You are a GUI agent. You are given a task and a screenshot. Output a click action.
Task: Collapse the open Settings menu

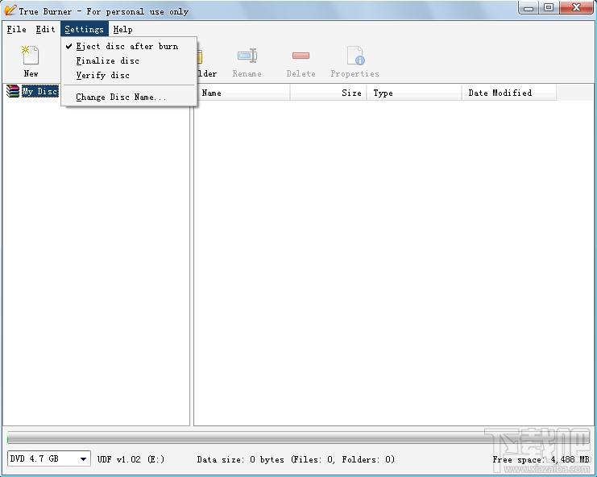tap(84, 29)
